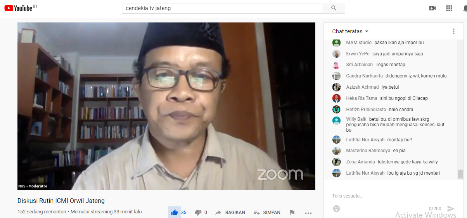This screenshot has height=218, width=467.
Task: Click the SIMPAN save button
Action: 267,213
